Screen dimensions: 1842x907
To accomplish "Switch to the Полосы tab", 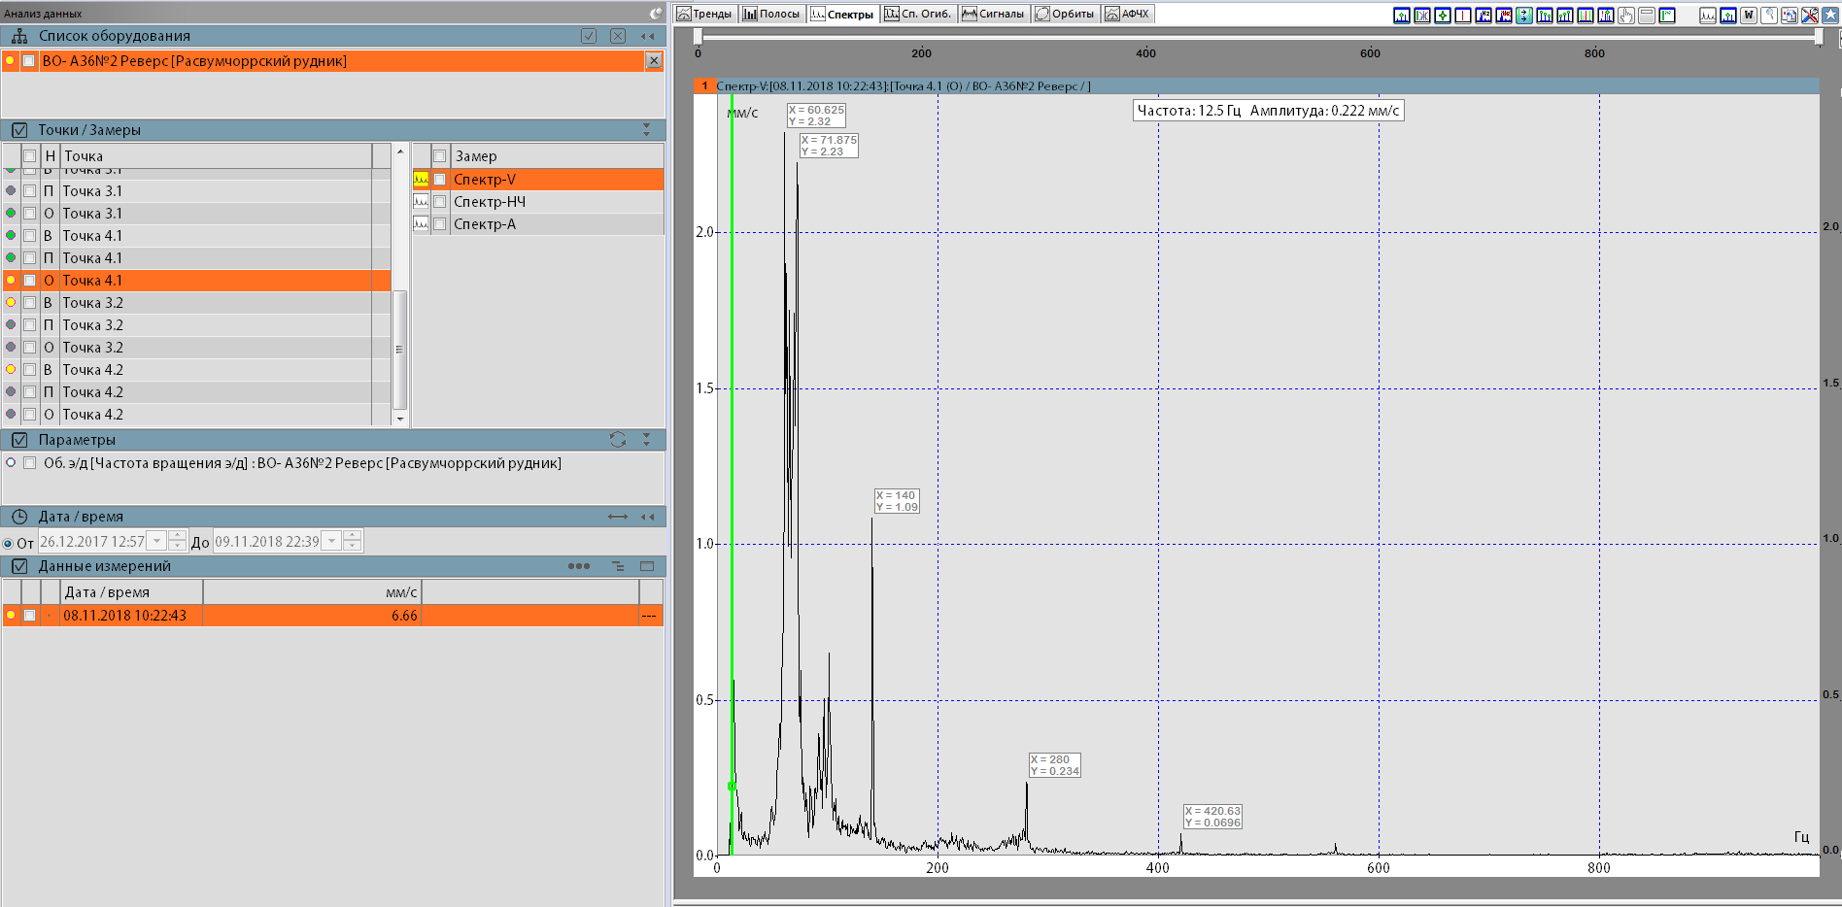I will pyautogui.click(x=771, y=14).
